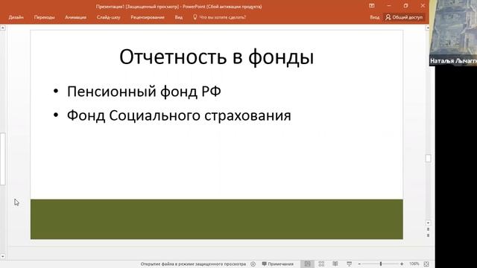Image resolution: width=477 pixels, height=268 pixels.
Task: Click the bullet 'Пенсионный фонд РФ'
Action: click(144, 92)
